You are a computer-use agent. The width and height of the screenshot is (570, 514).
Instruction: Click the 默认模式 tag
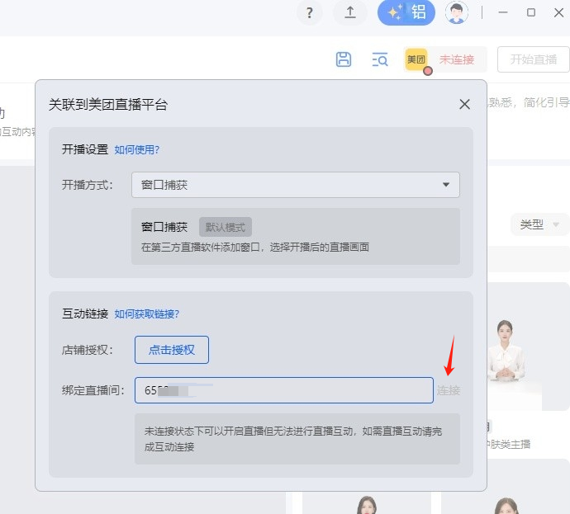(x=226, y=227)
